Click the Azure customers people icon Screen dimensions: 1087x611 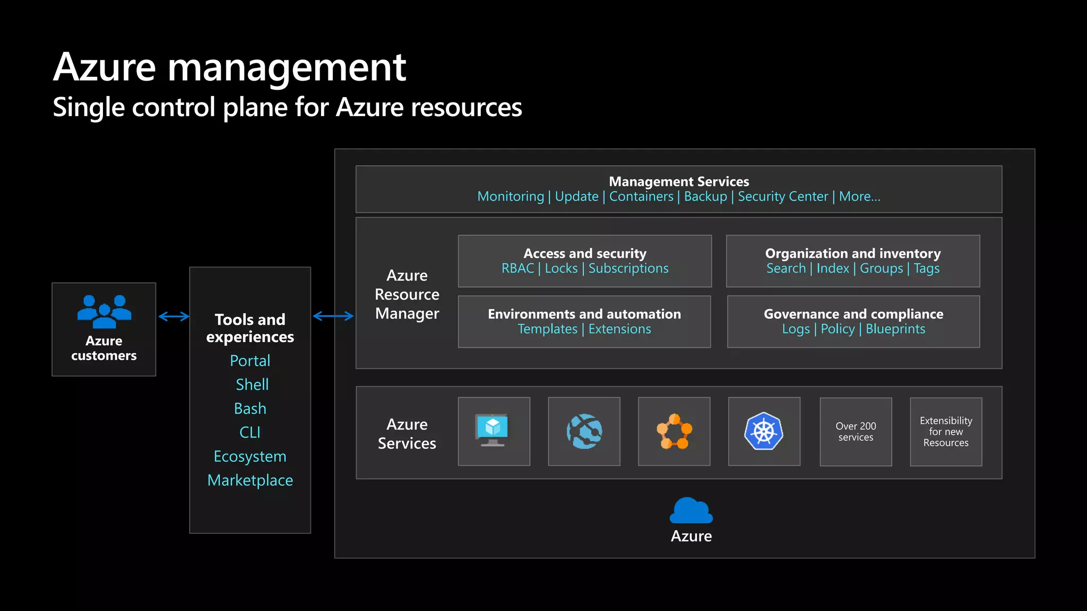pyautogui.click(x=104, y=312)
